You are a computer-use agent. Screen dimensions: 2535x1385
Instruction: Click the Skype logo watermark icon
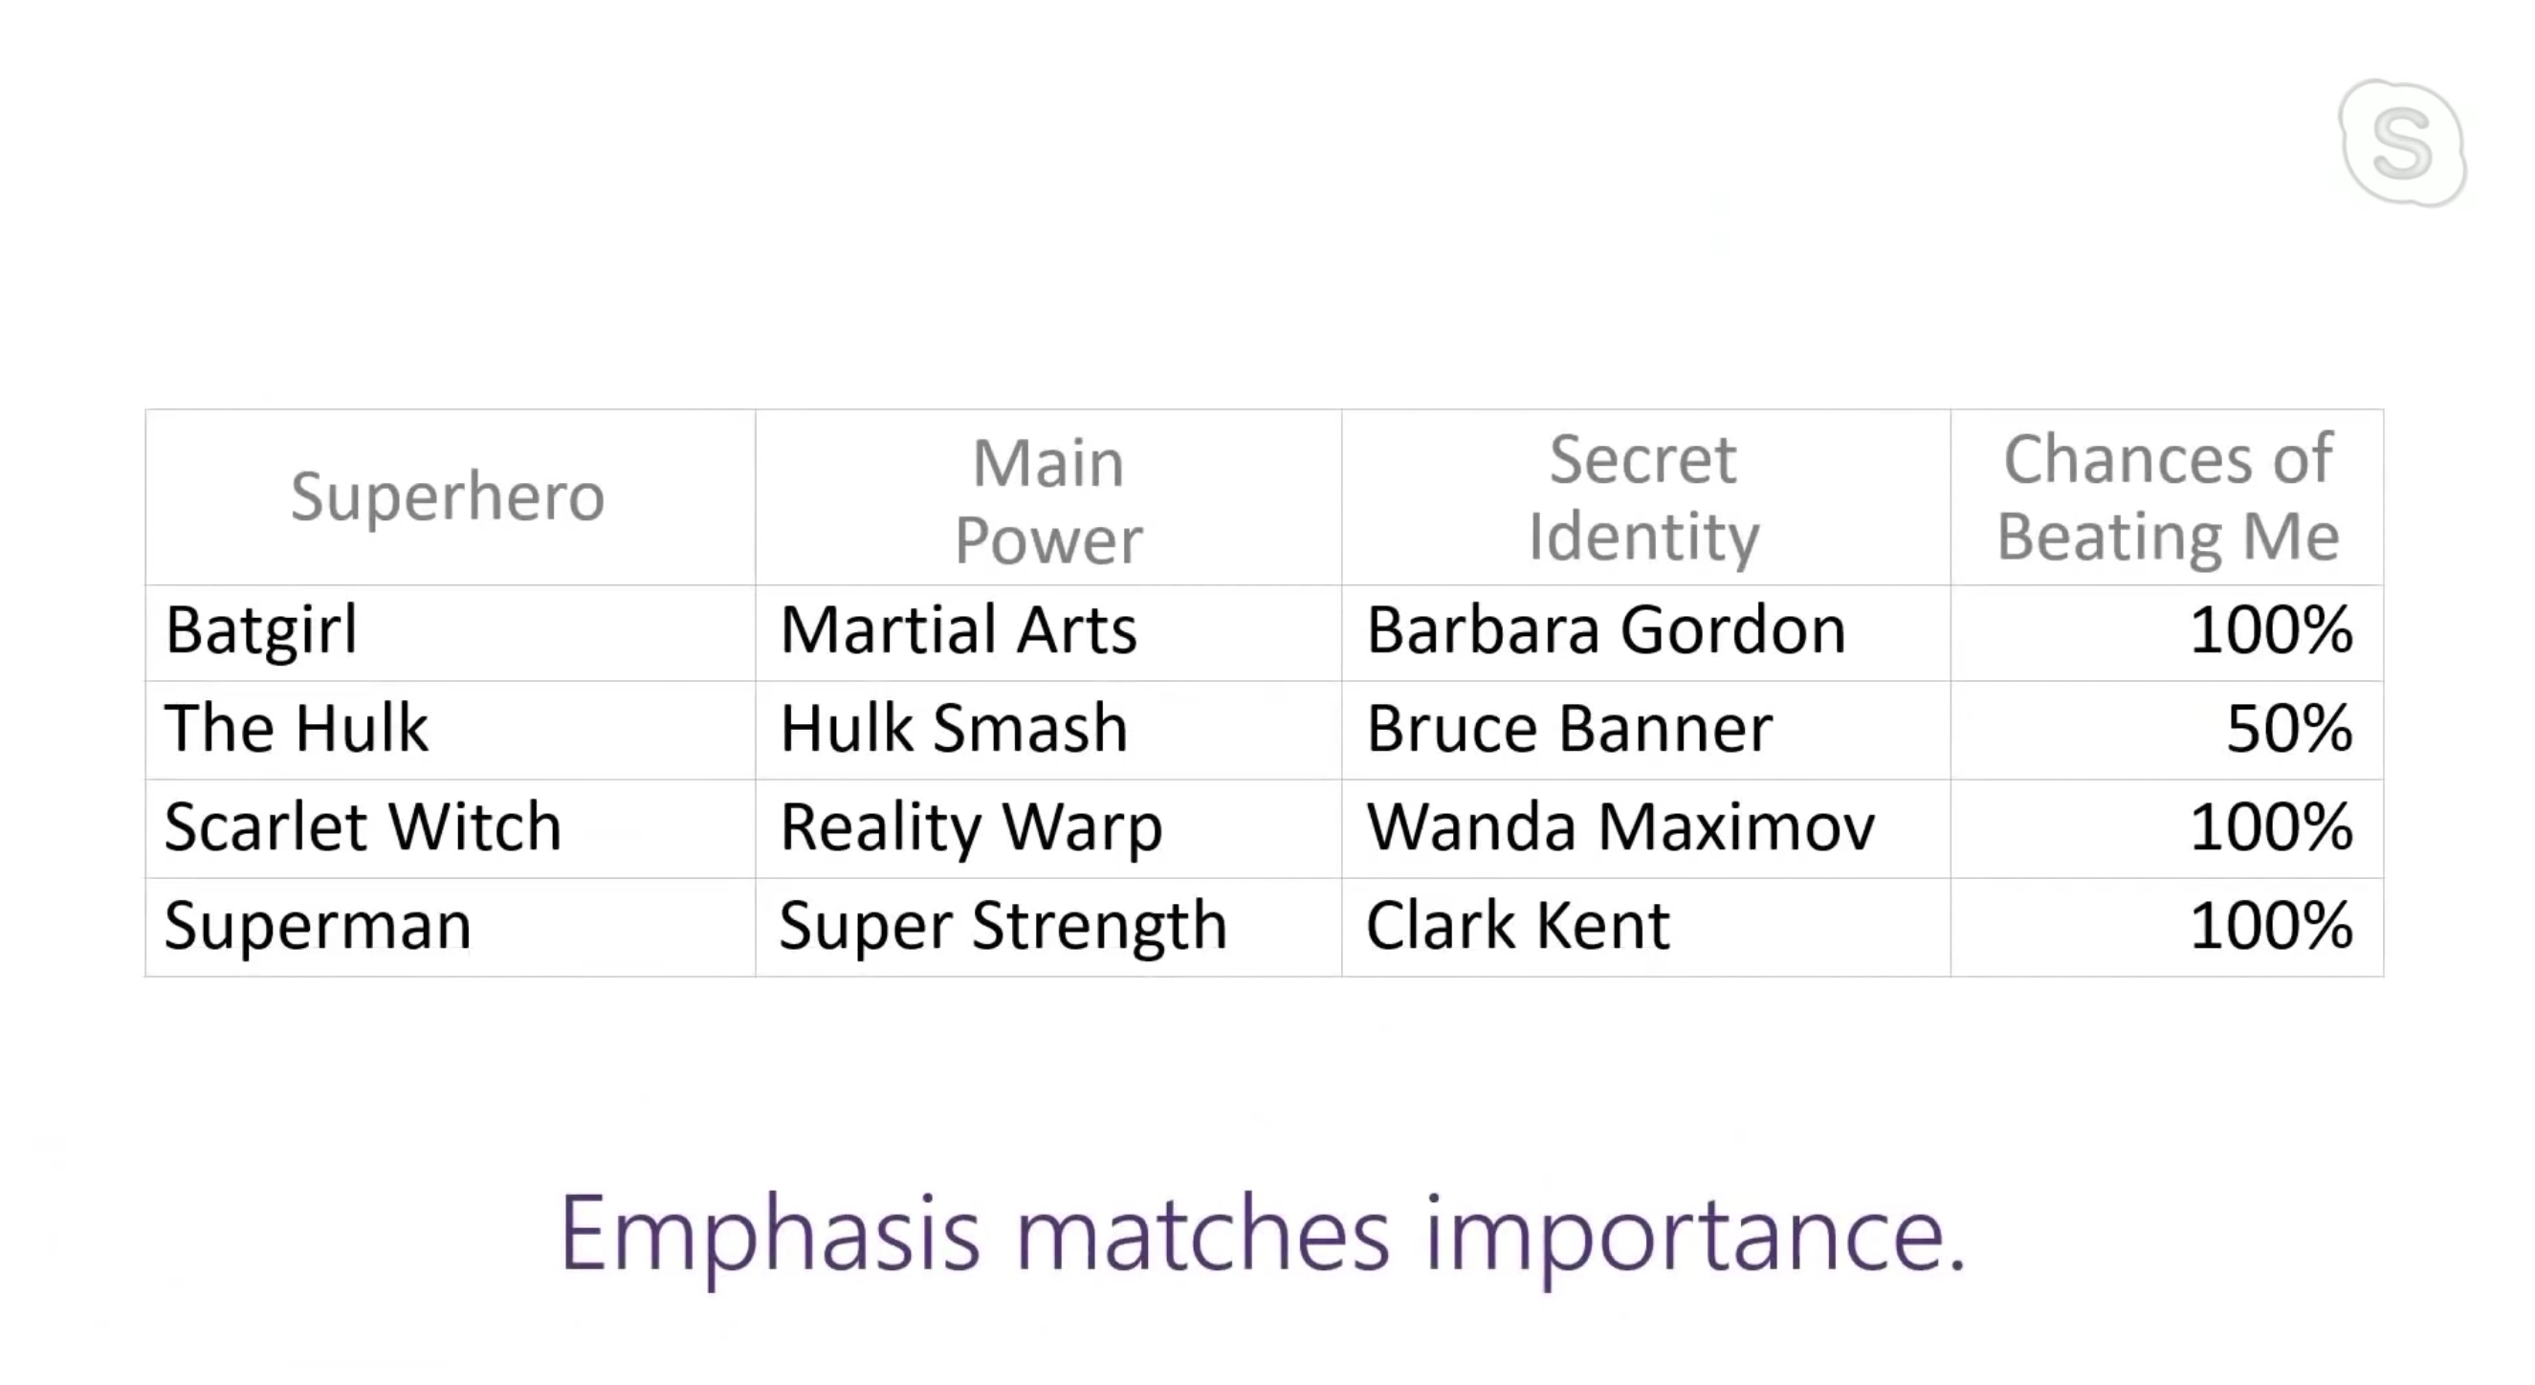point(2402,143)
